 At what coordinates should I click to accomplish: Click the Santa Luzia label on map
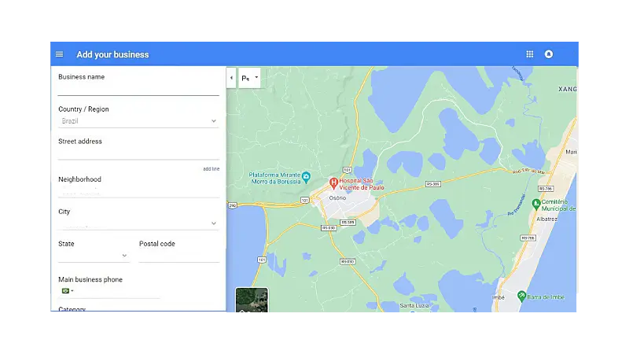tap(414, 306)
